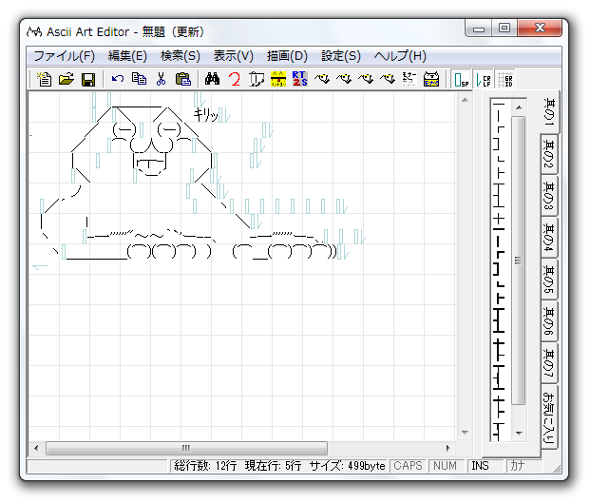
Task: Open the ファイル(F) menu
Action: [x=64, y=56]
